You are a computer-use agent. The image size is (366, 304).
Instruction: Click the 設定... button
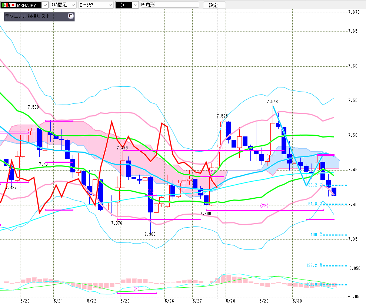(x=214, y=5)
